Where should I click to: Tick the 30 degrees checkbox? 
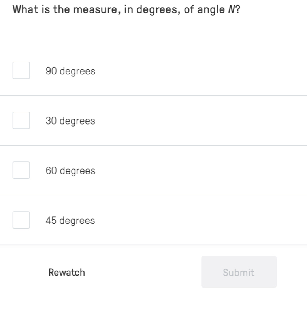(x=21, y=121)
